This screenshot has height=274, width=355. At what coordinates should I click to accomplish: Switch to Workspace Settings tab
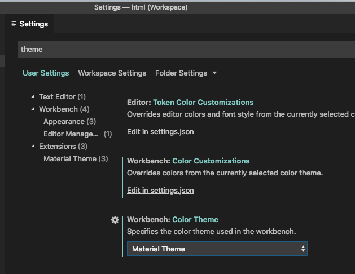112,73
